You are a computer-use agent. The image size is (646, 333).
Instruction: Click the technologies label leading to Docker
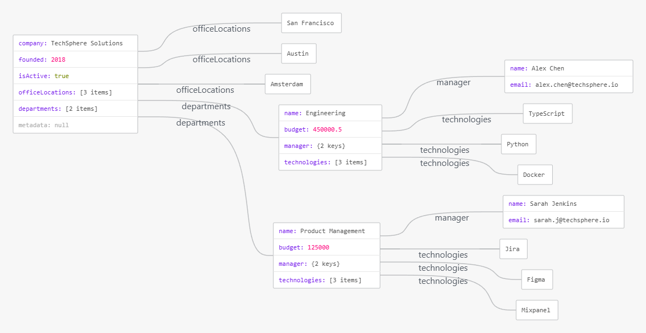(x=445, y=163)
